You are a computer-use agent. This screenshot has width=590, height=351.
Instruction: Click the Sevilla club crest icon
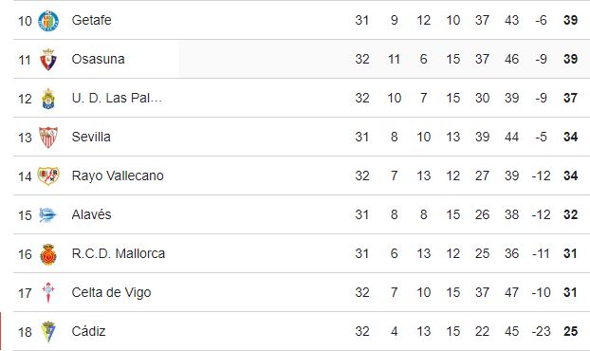pyautogui.click(x=48, y=138)
